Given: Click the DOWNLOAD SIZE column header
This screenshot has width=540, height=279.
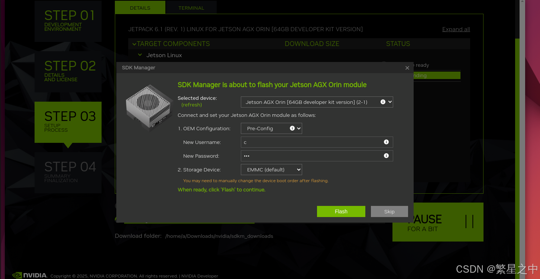Looking at the screenshot, I should 312,44.
